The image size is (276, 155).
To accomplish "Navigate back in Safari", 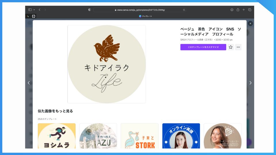I will [x=40, y=10].
